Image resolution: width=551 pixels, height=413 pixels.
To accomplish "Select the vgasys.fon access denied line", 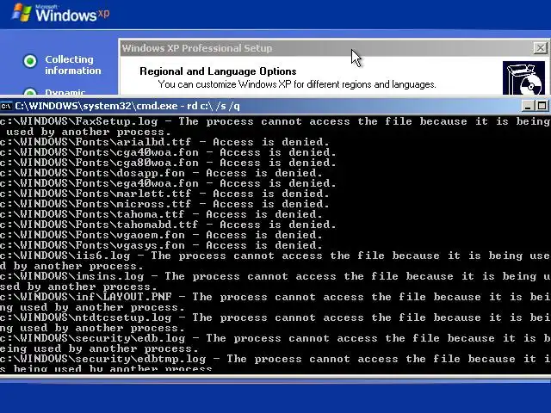I will click(161, 245).
